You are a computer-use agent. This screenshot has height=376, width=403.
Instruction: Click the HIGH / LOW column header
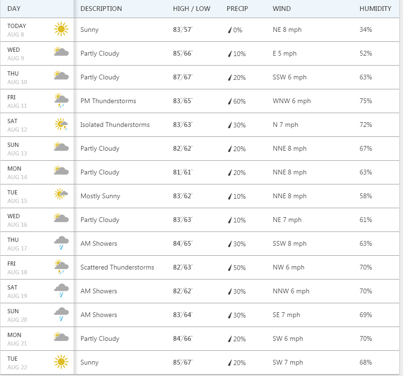pyautogui.click(x=192, y=9)
